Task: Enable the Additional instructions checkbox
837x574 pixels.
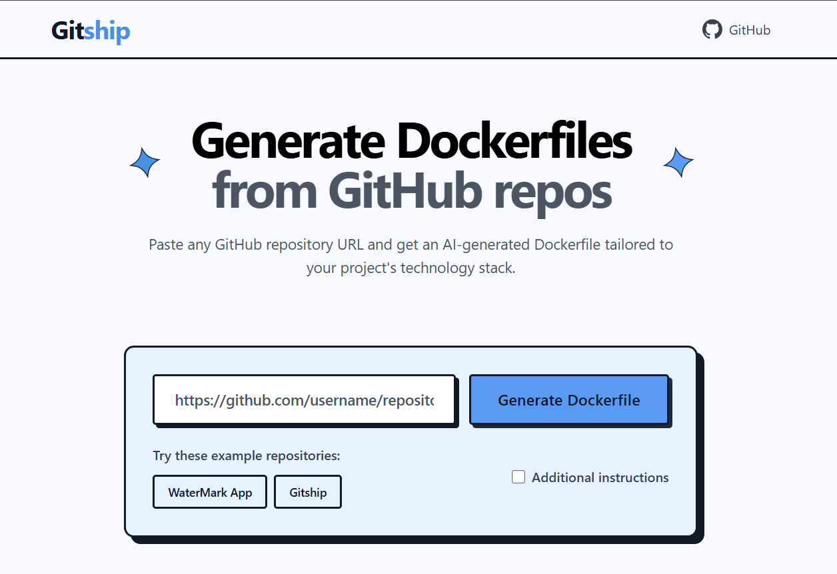Action: click(x=518, y=477)
